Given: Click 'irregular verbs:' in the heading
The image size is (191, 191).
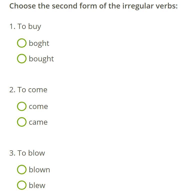Looking at the screenshot, I should 150,6.
